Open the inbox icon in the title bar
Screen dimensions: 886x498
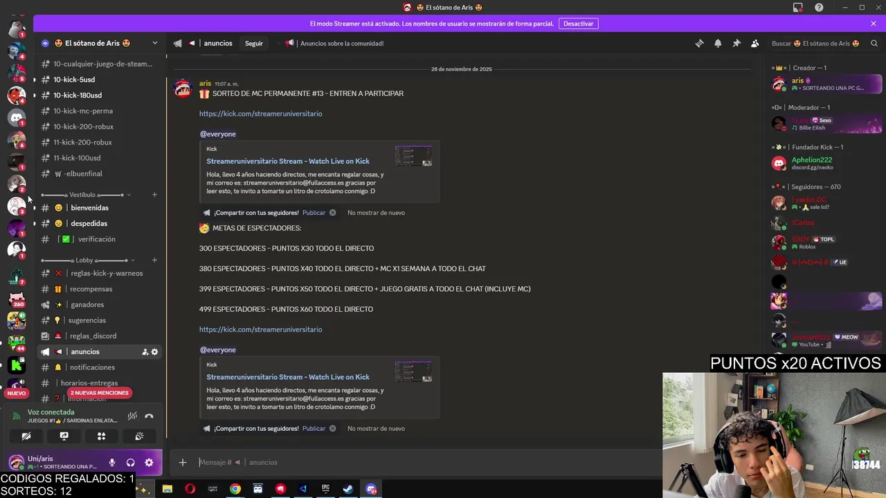coord(797,8)
